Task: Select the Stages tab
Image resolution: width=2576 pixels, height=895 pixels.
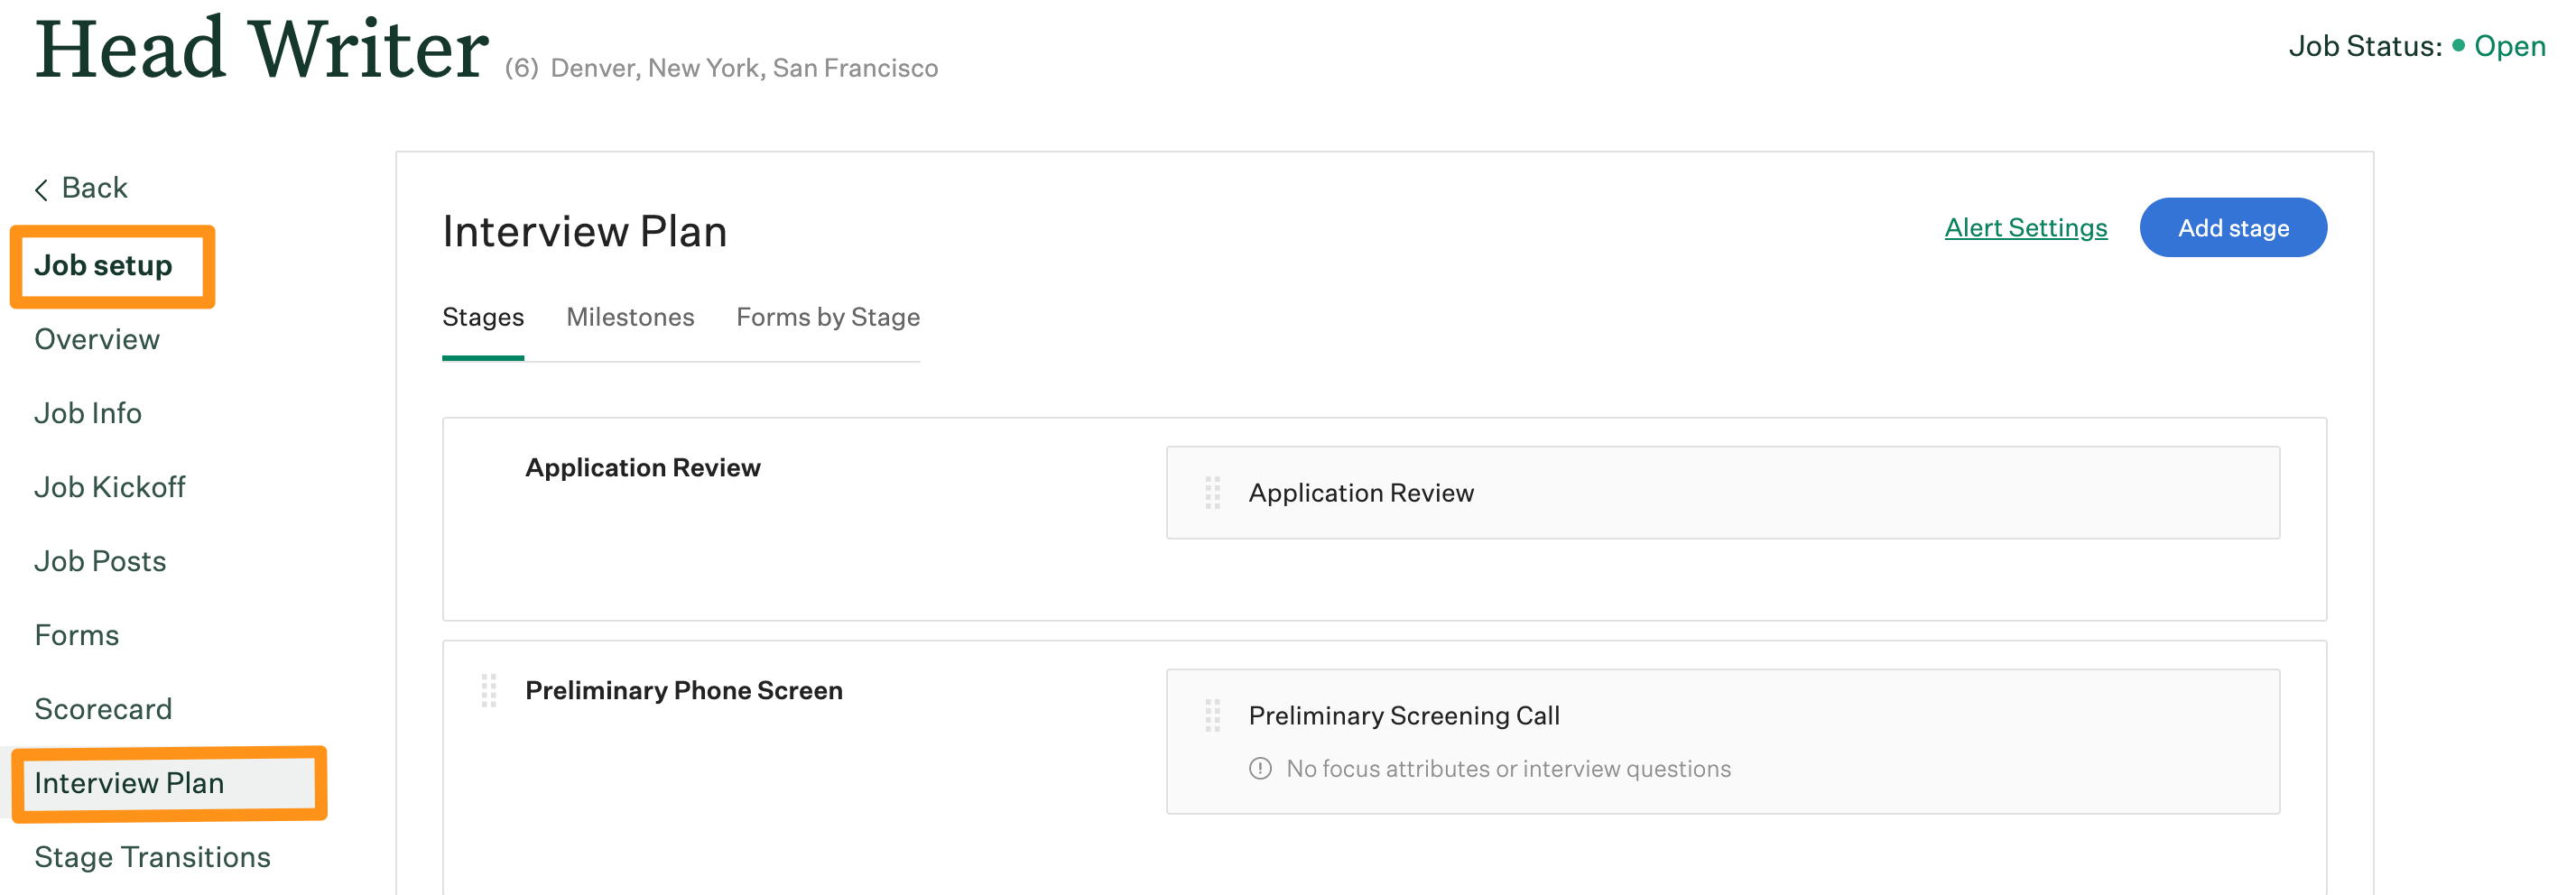Action: tap(483, 317)
